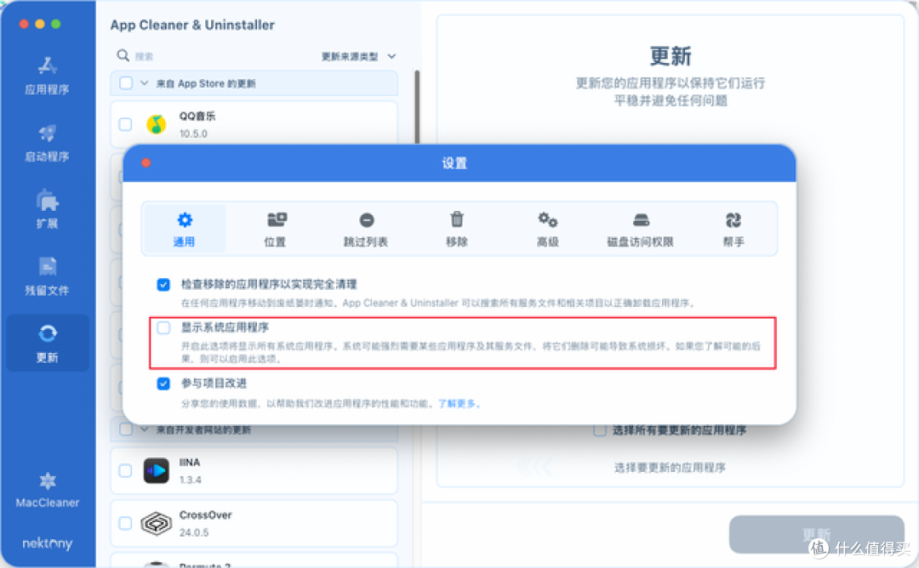This screenshot has height=568, width=919.
Task: Click the gray 更新 button
Action: [816, 534]
